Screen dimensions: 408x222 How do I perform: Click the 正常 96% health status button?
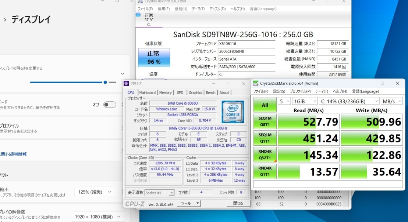click(154, 57)
